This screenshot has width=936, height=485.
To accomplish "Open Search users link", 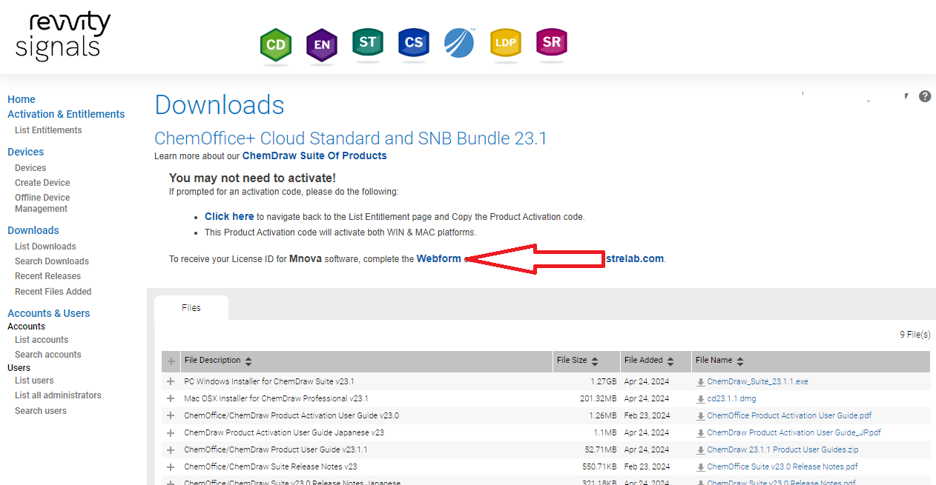I will tap(41, 411).
